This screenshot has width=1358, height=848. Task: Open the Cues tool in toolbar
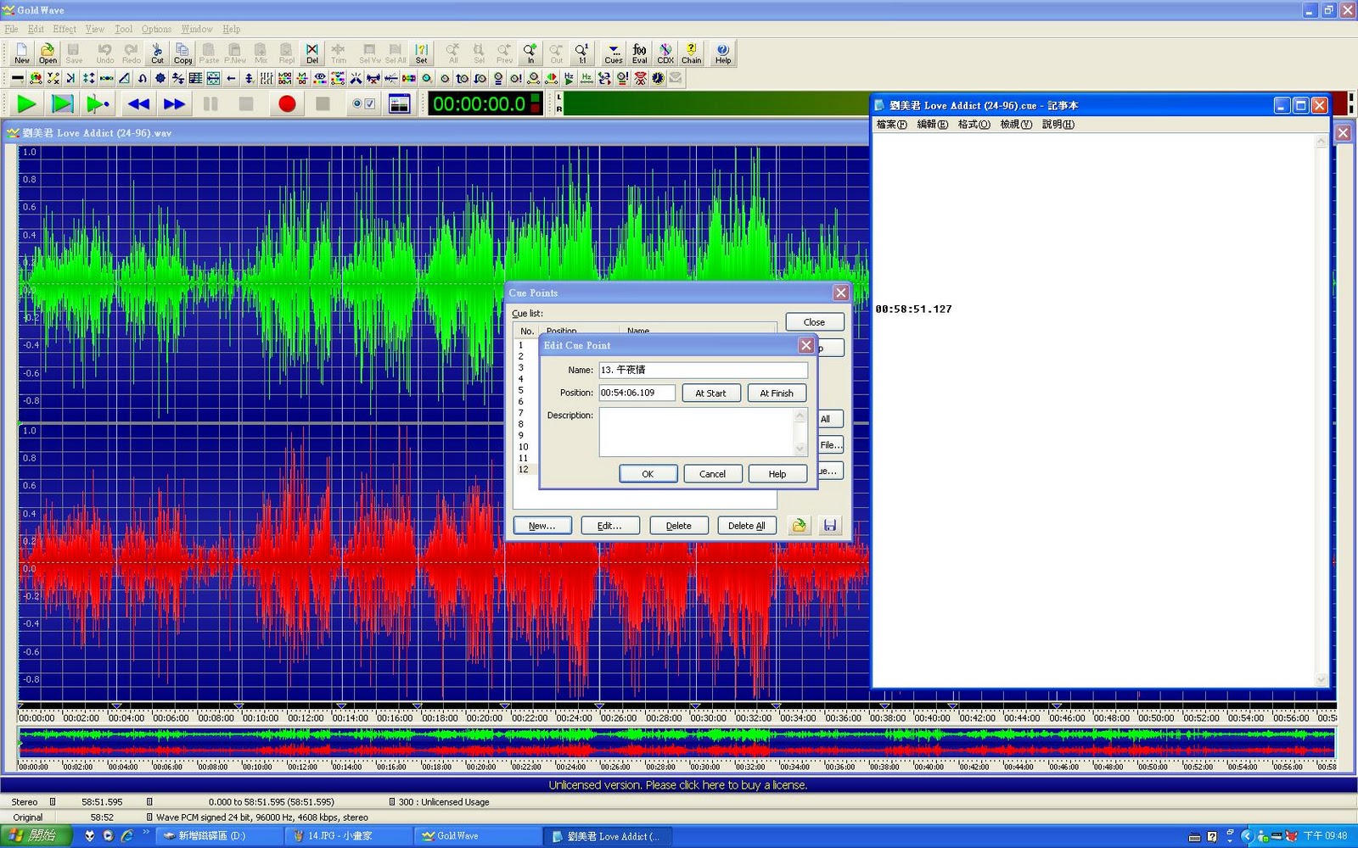point(614,53)
